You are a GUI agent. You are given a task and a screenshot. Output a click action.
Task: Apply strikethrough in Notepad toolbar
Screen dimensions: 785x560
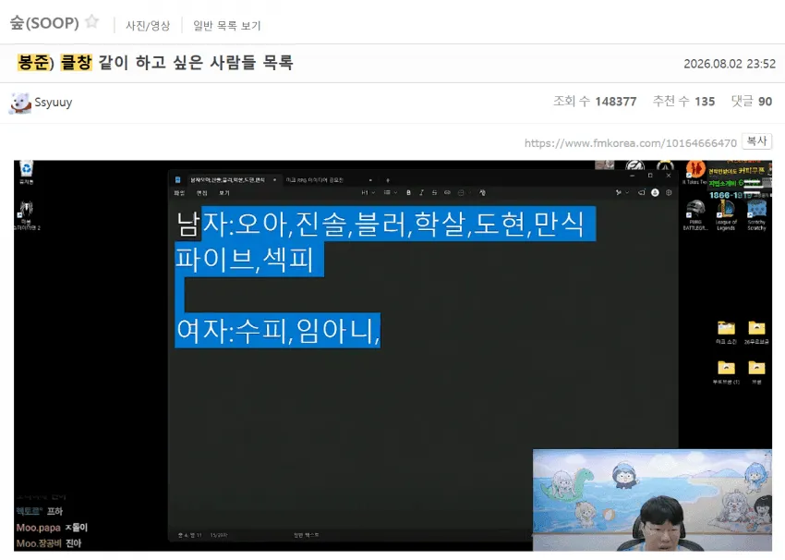tap(434, 193)
